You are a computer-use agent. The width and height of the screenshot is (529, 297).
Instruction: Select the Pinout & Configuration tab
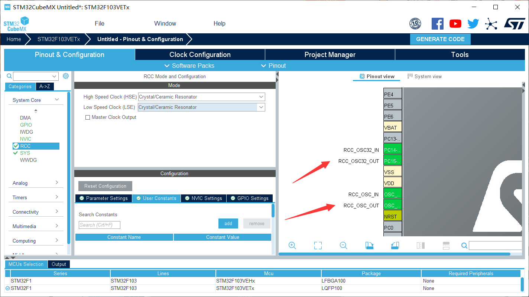[x=69, y=54]
